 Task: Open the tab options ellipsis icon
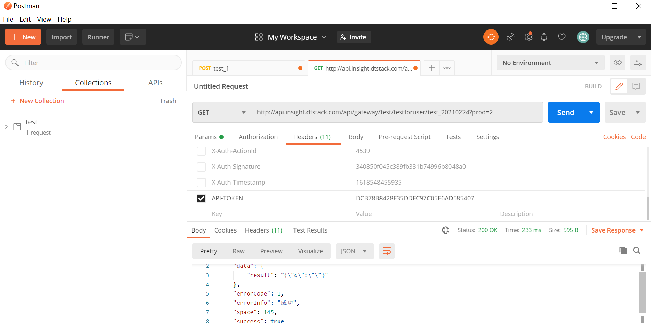(x=447, y=68)
